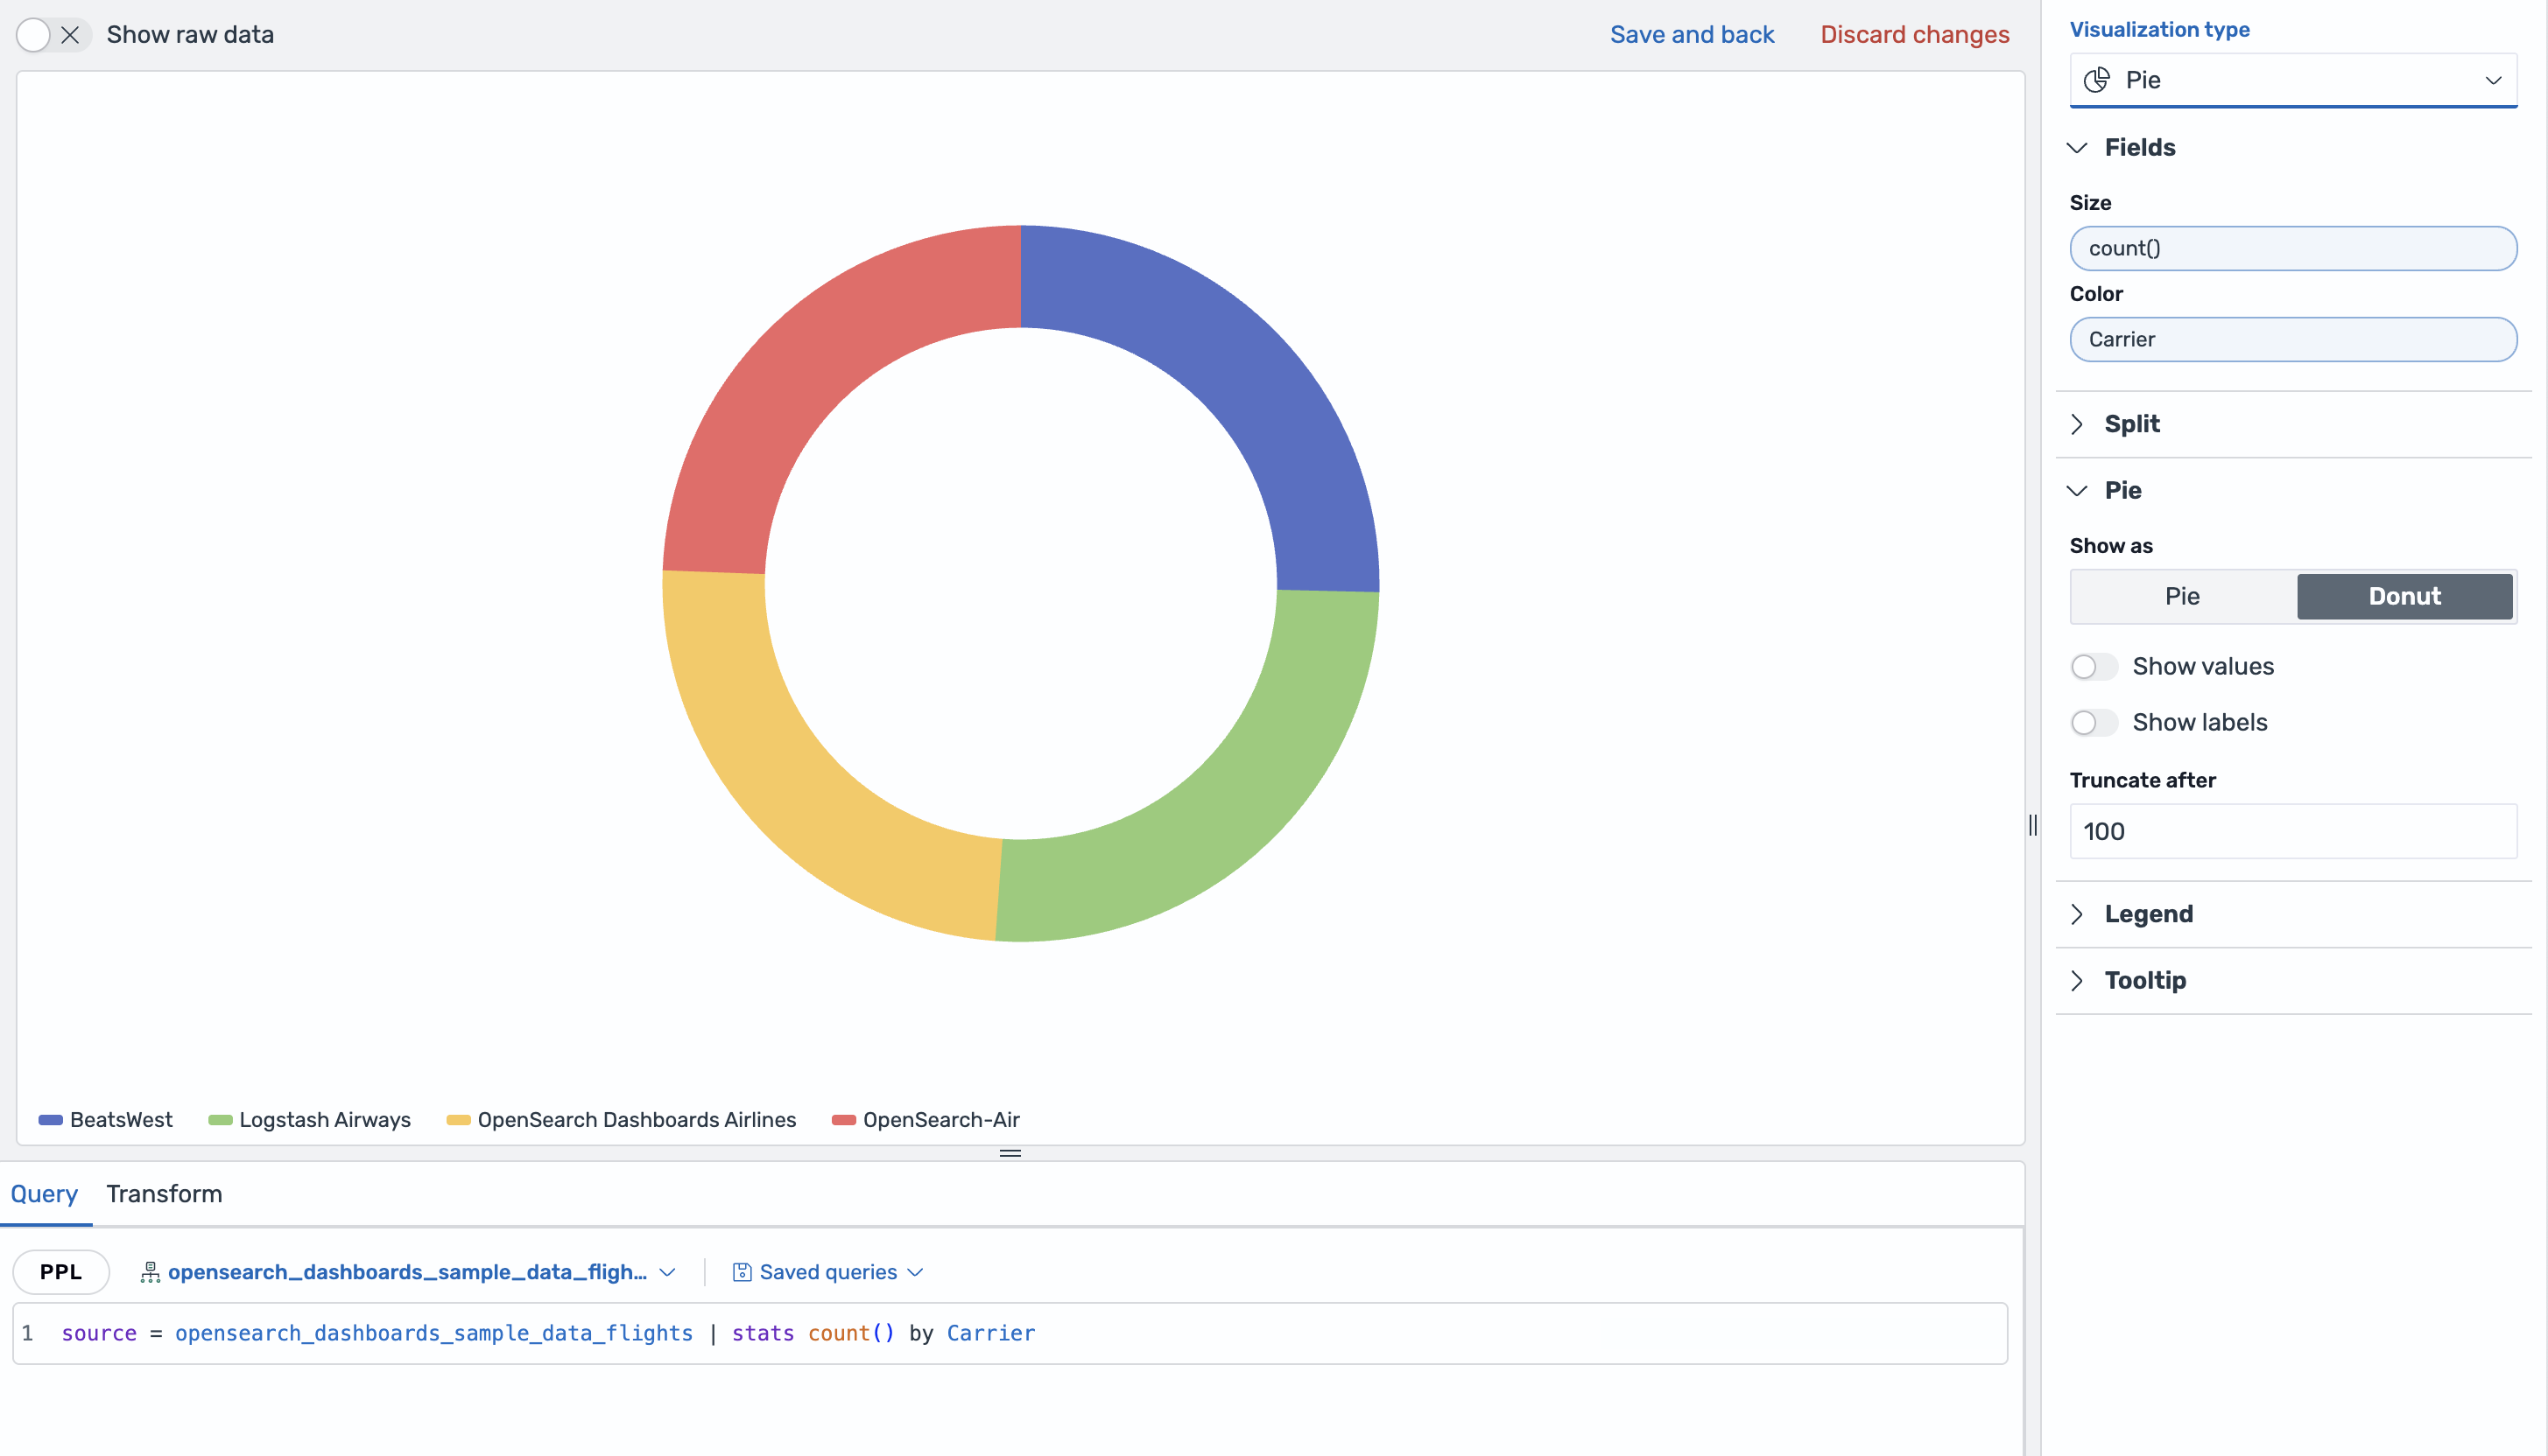Click the stats keyword in the query
Viewport: 2548px width, 1456px height.
pos(763,1333)
